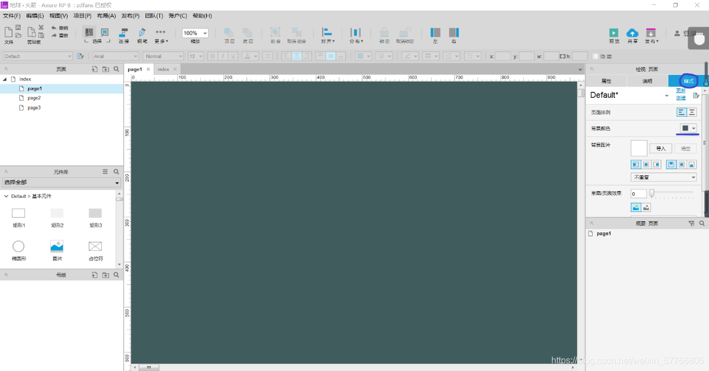Set page alignment to center
This screenshot has height=371, width=709.
[x=692, y=112]
